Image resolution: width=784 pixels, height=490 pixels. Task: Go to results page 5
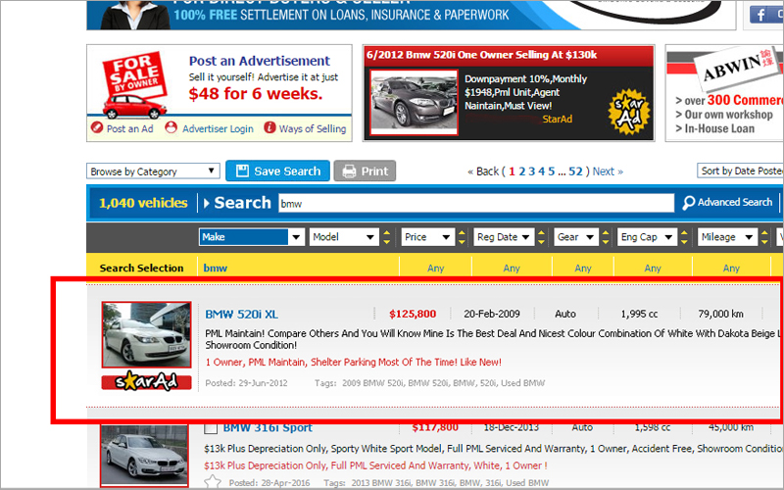click(x=551, y=171)
